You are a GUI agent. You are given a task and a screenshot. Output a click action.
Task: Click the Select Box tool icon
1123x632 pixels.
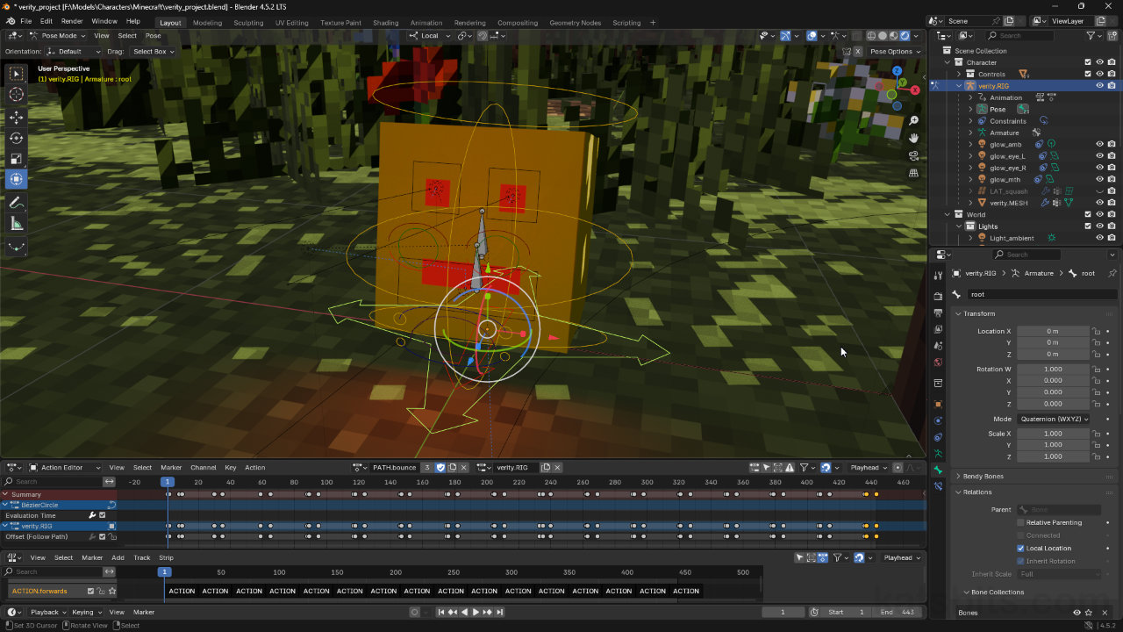point(17,74)
